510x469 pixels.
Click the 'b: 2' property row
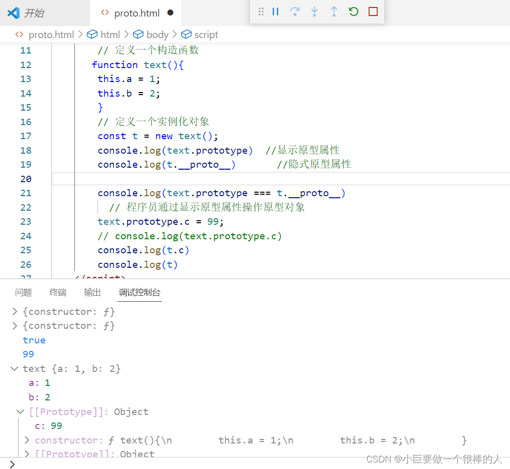tap(40, 397)
